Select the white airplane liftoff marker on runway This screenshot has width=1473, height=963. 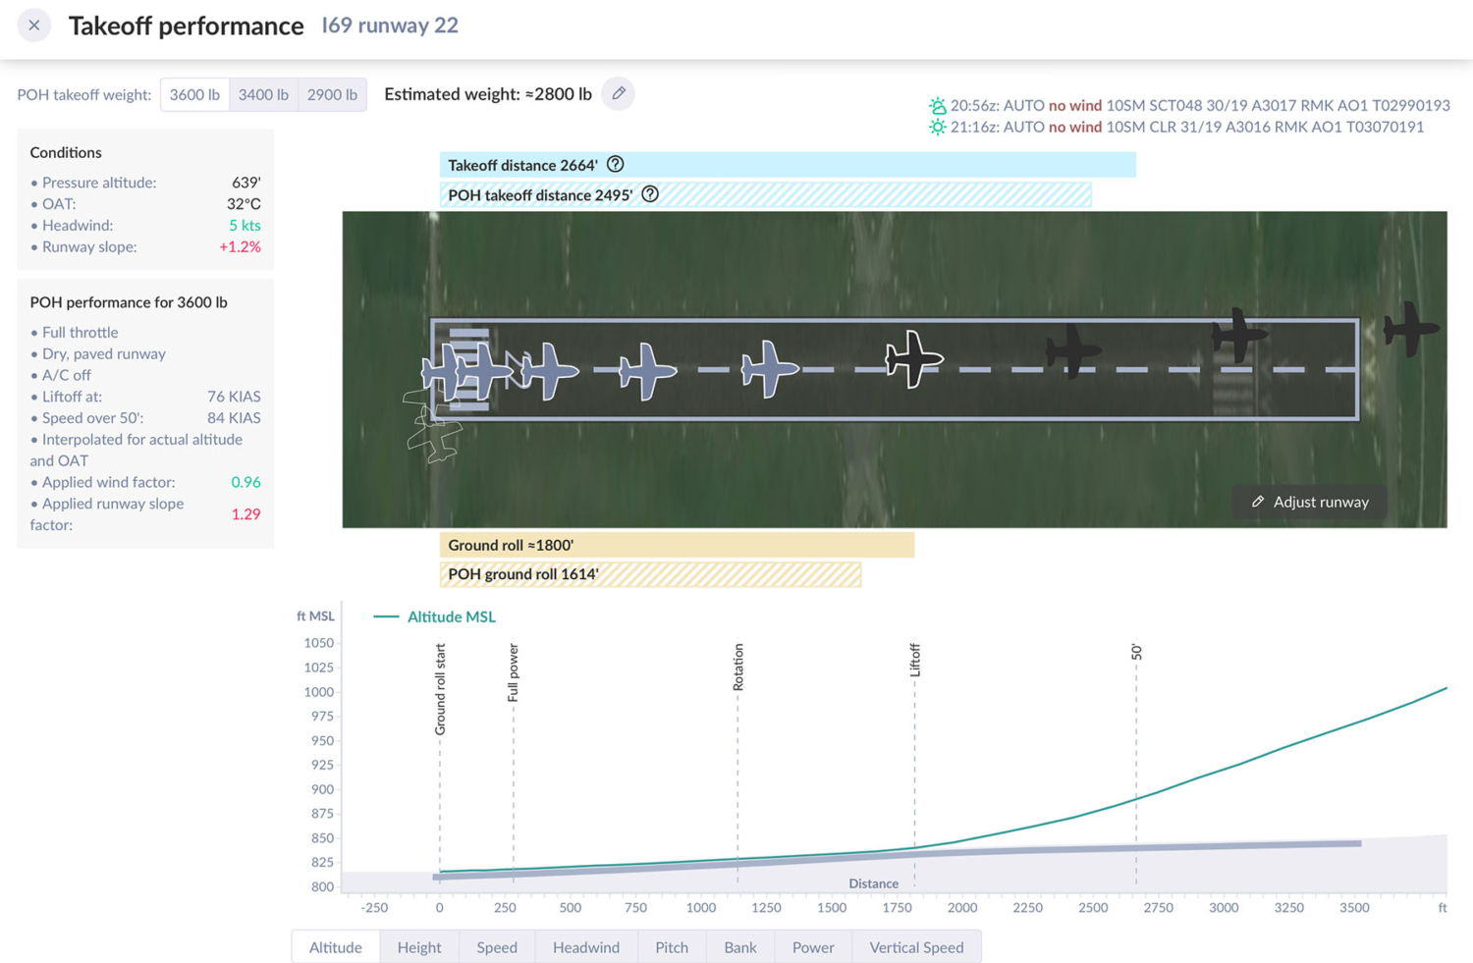911,360
